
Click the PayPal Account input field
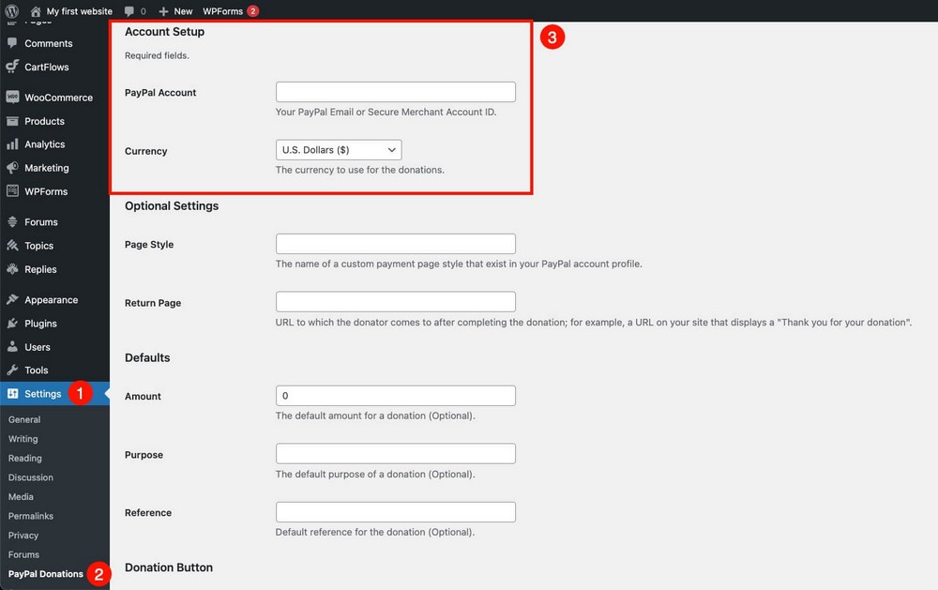395,91
